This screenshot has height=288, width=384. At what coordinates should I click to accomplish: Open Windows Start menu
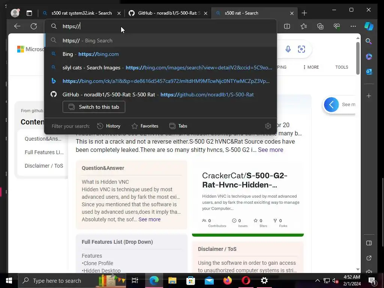[9, 280]
